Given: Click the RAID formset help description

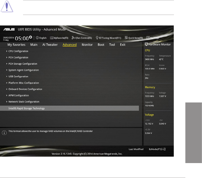Looking at the screenshot, I should pyautogui.click(x=50, y=131).
